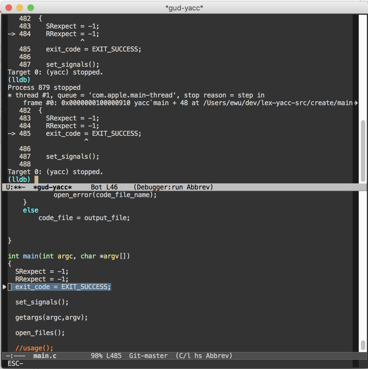Click the else keyword in main.c

pos(31,210)
